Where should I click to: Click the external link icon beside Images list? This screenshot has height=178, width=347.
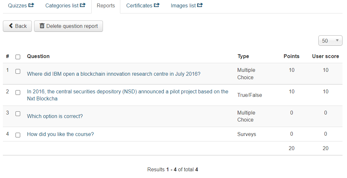pyautogui.click(x=200, y=5)
